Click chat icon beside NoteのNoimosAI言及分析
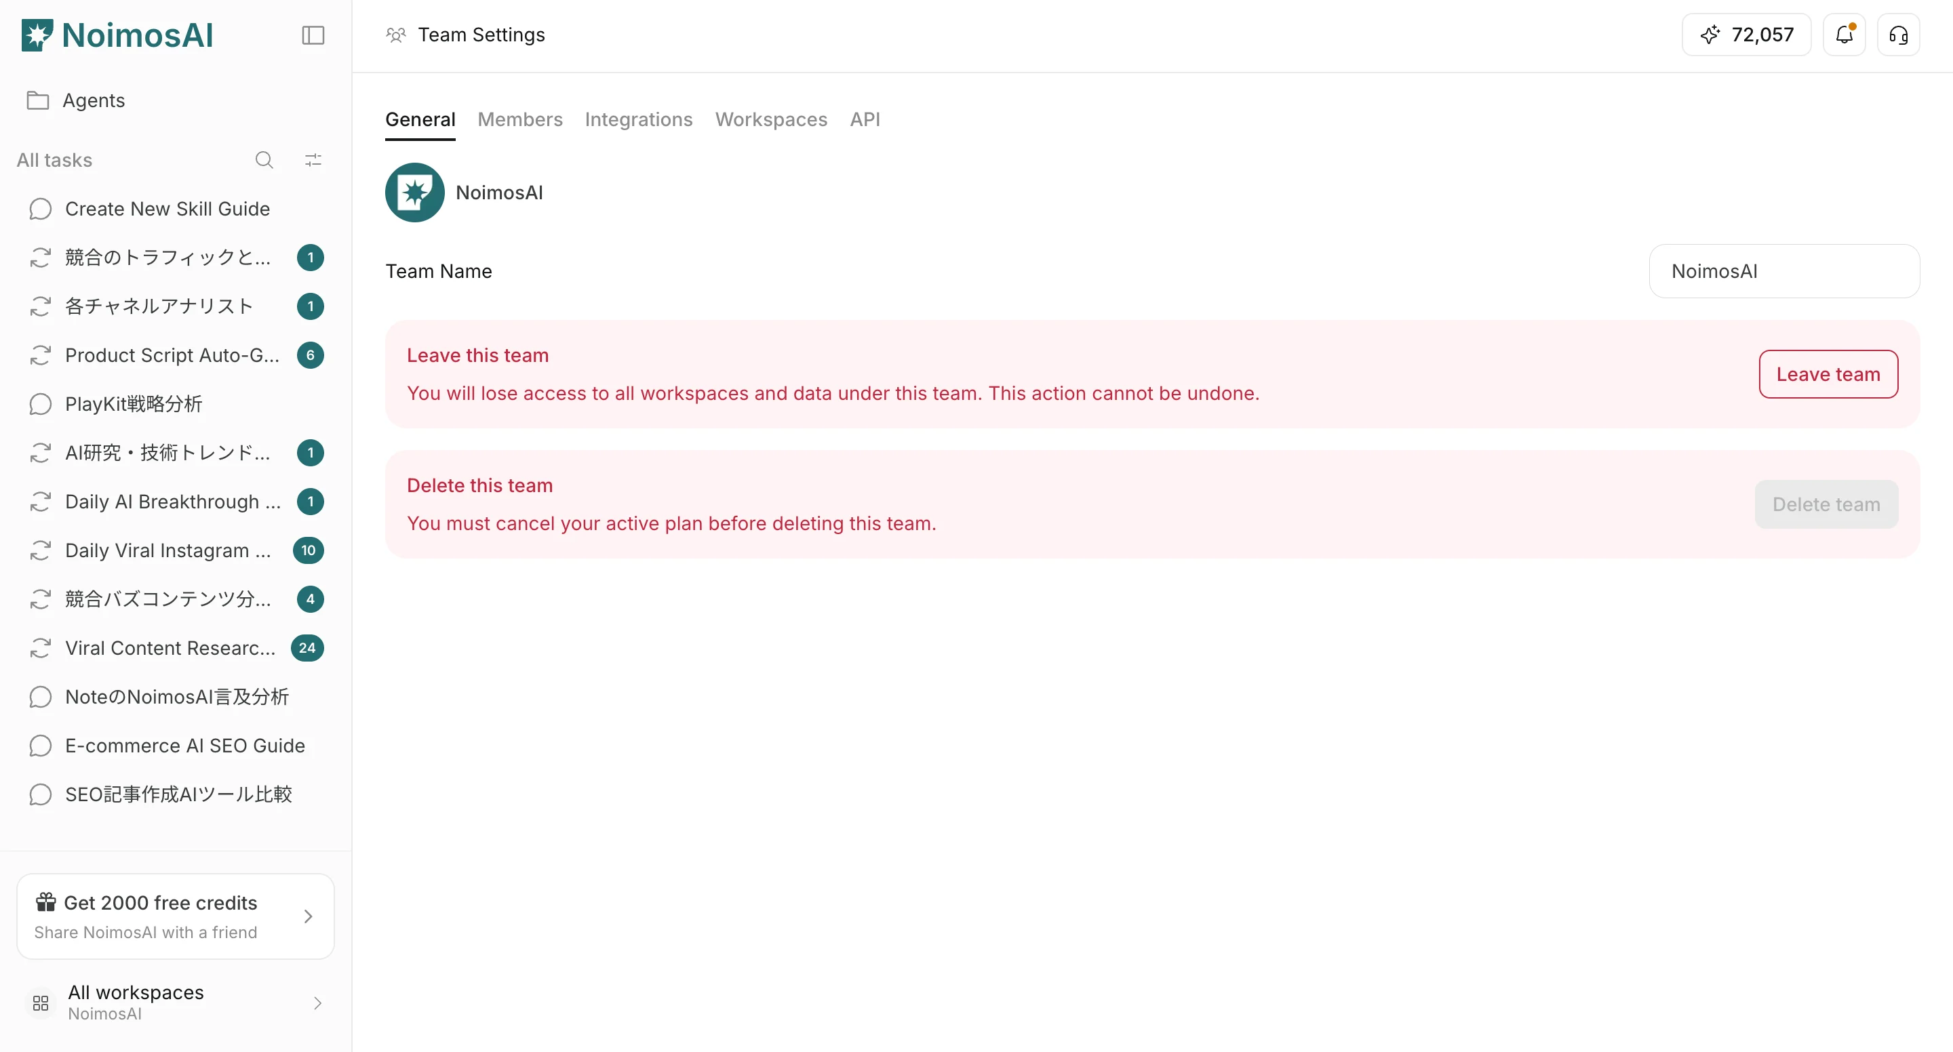This screenshot has height=1052, width=1953. click(x=40, y=697)
